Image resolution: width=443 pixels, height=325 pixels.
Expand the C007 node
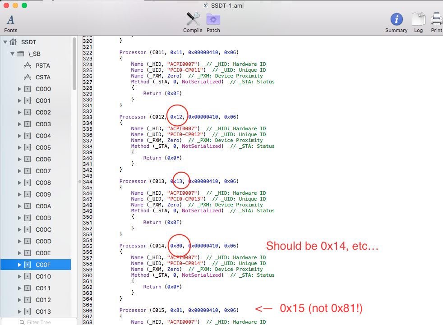click(x=19, y=171)
